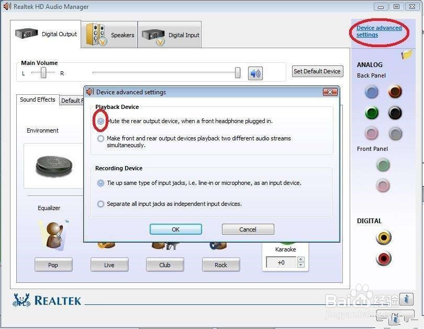Image resolution: width=424 pixels, height=329 pixels.
Task: Switch to Speakers tab
Action: click(x=109, y=35)
